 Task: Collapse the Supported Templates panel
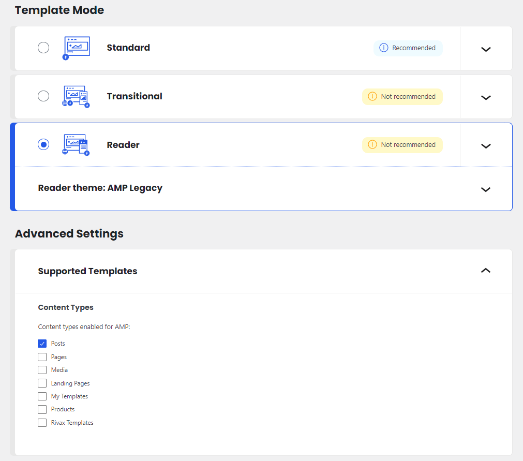pyautogui.click(x=485, y=271)
